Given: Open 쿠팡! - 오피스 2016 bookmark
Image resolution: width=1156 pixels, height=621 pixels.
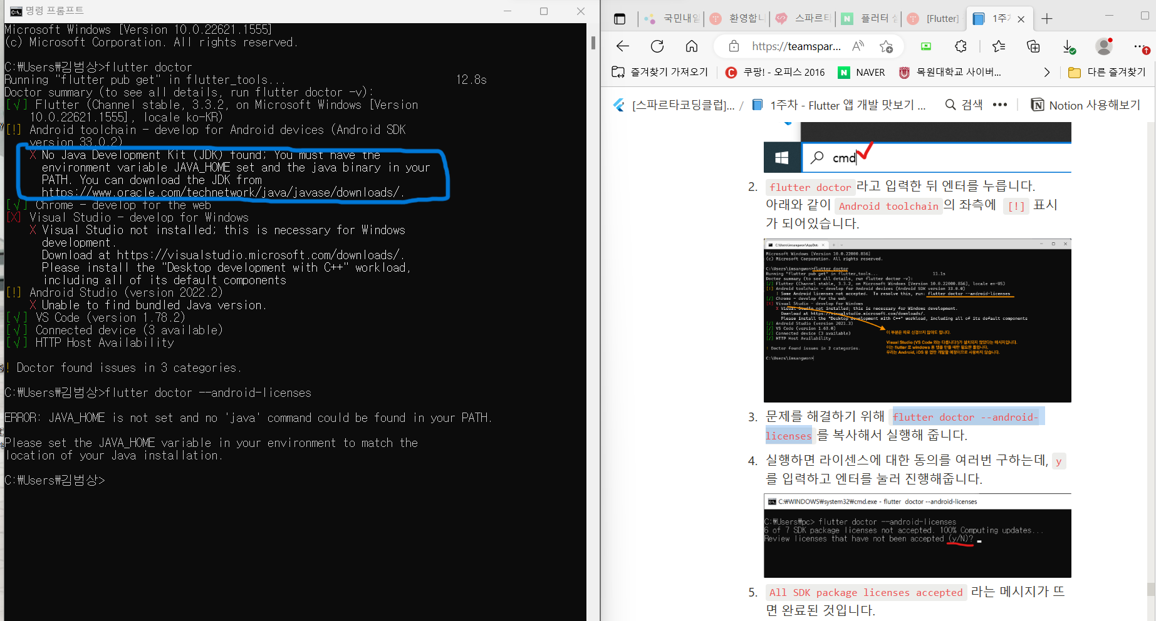Looking at the screenshot, I should [774, 72].
